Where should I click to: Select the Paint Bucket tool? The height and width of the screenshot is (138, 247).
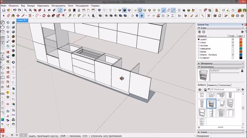click(x=13, y=16)
